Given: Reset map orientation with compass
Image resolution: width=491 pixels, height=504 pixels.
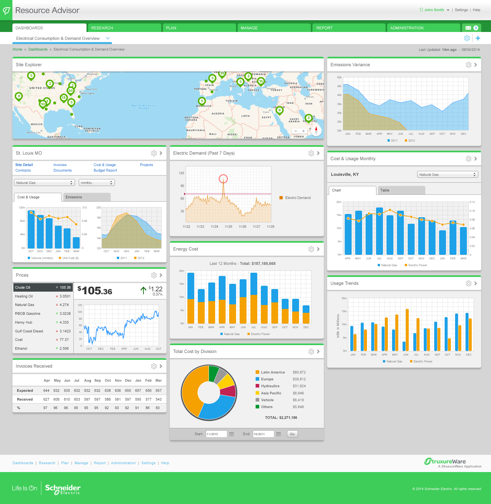Looking at the screenshot, I should pos(316,130).
